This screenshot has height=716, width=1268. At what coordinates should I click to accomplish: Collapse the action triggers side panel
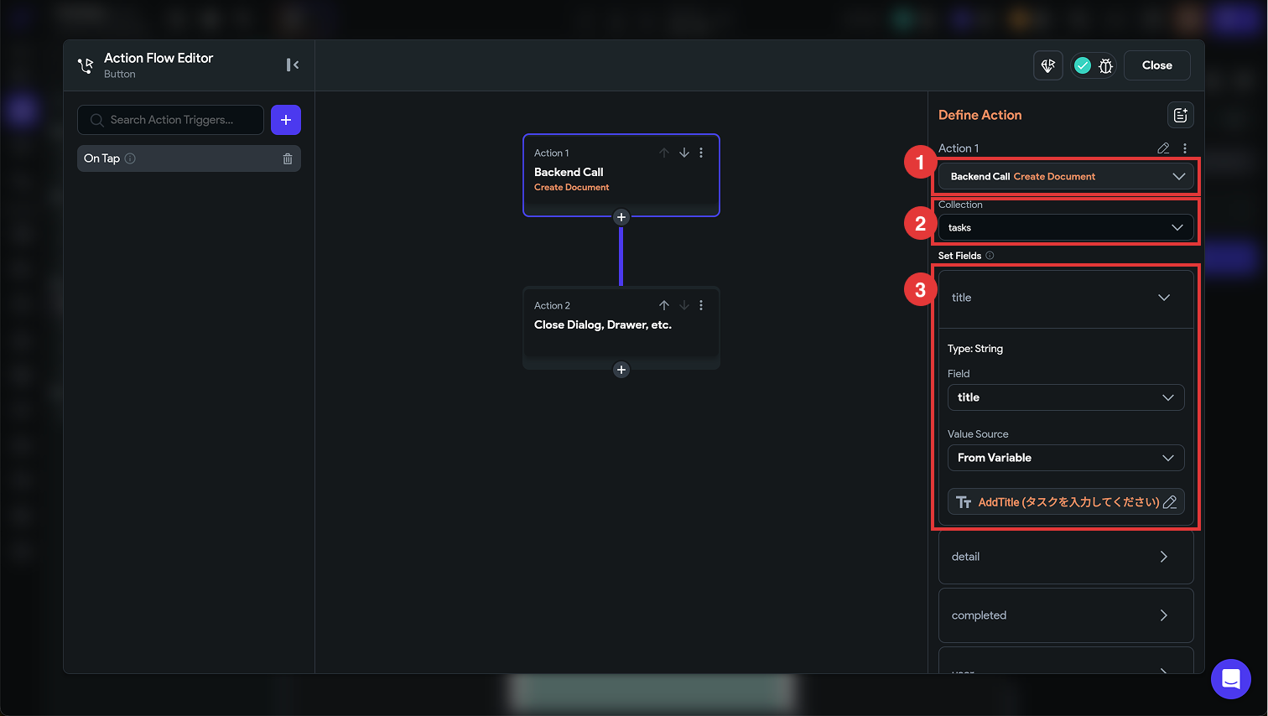pyautogui.click(x=293, y=65)
